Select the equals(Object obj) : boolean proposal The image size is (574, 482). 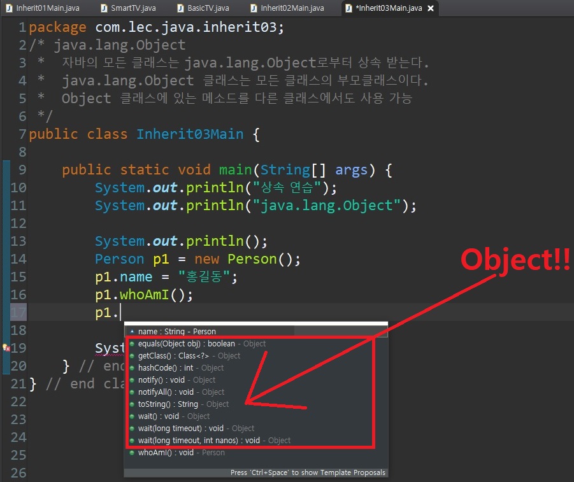(256, 344)
